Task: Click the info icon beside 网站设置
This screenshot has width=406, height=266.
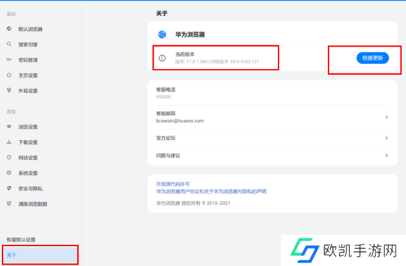Action: pos(9,157)
